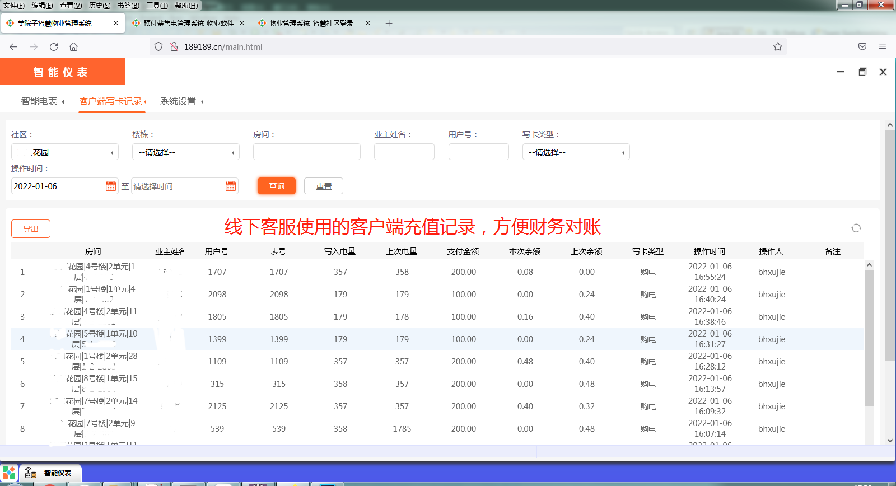896x486 pixels.
Task: Click the 用户号 column header
Action: [x=217, y=251]
